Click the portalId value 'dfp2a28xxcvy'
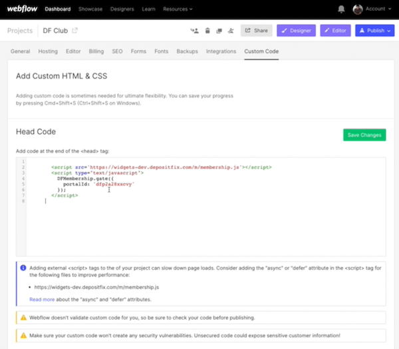The width and height of the screenshot is (399, 349). pyautogui.click(x=114, y=184)
